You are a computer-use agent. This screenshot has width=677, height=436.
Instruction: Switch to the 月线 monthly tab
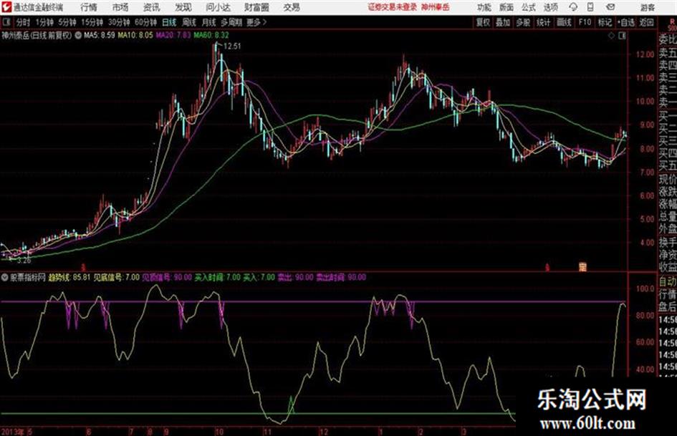[x=209, y=22]
